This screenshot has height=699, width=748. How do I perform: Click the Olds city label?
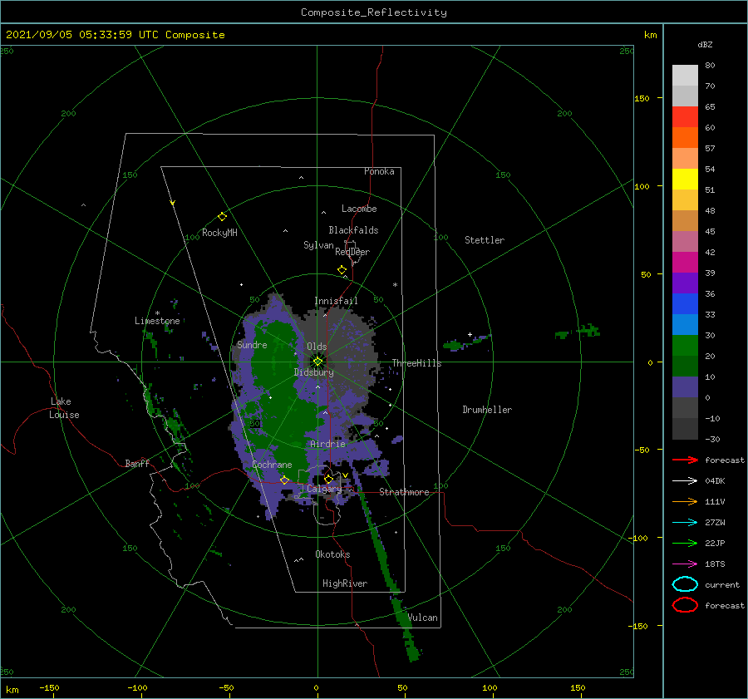[x=317, y=347]
